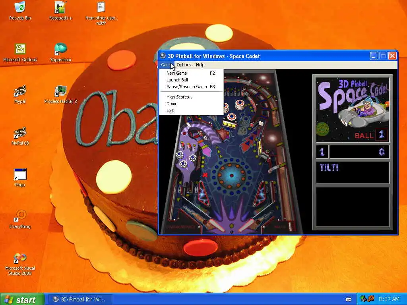This screenshot has width=407, height=305.
Task: Start the Demo from Game menu
Action: pos(191,104)
